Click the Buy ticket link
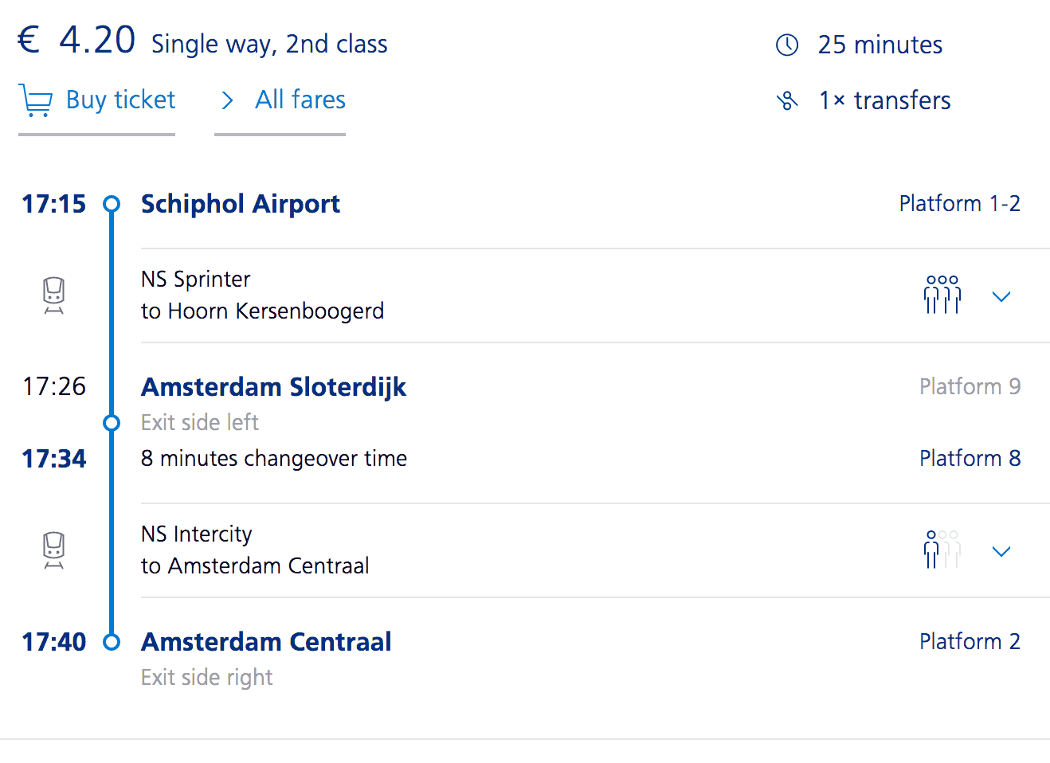The image size is (1050, 763). pos(120,100)
